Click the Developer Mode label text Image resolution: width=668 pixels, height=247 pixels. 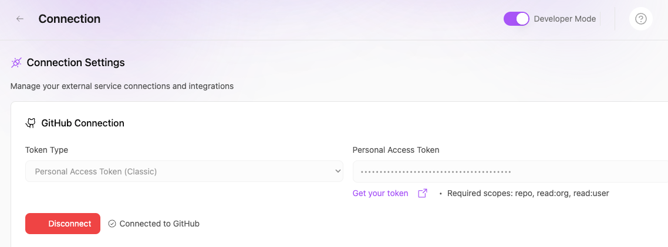(565, 19)
